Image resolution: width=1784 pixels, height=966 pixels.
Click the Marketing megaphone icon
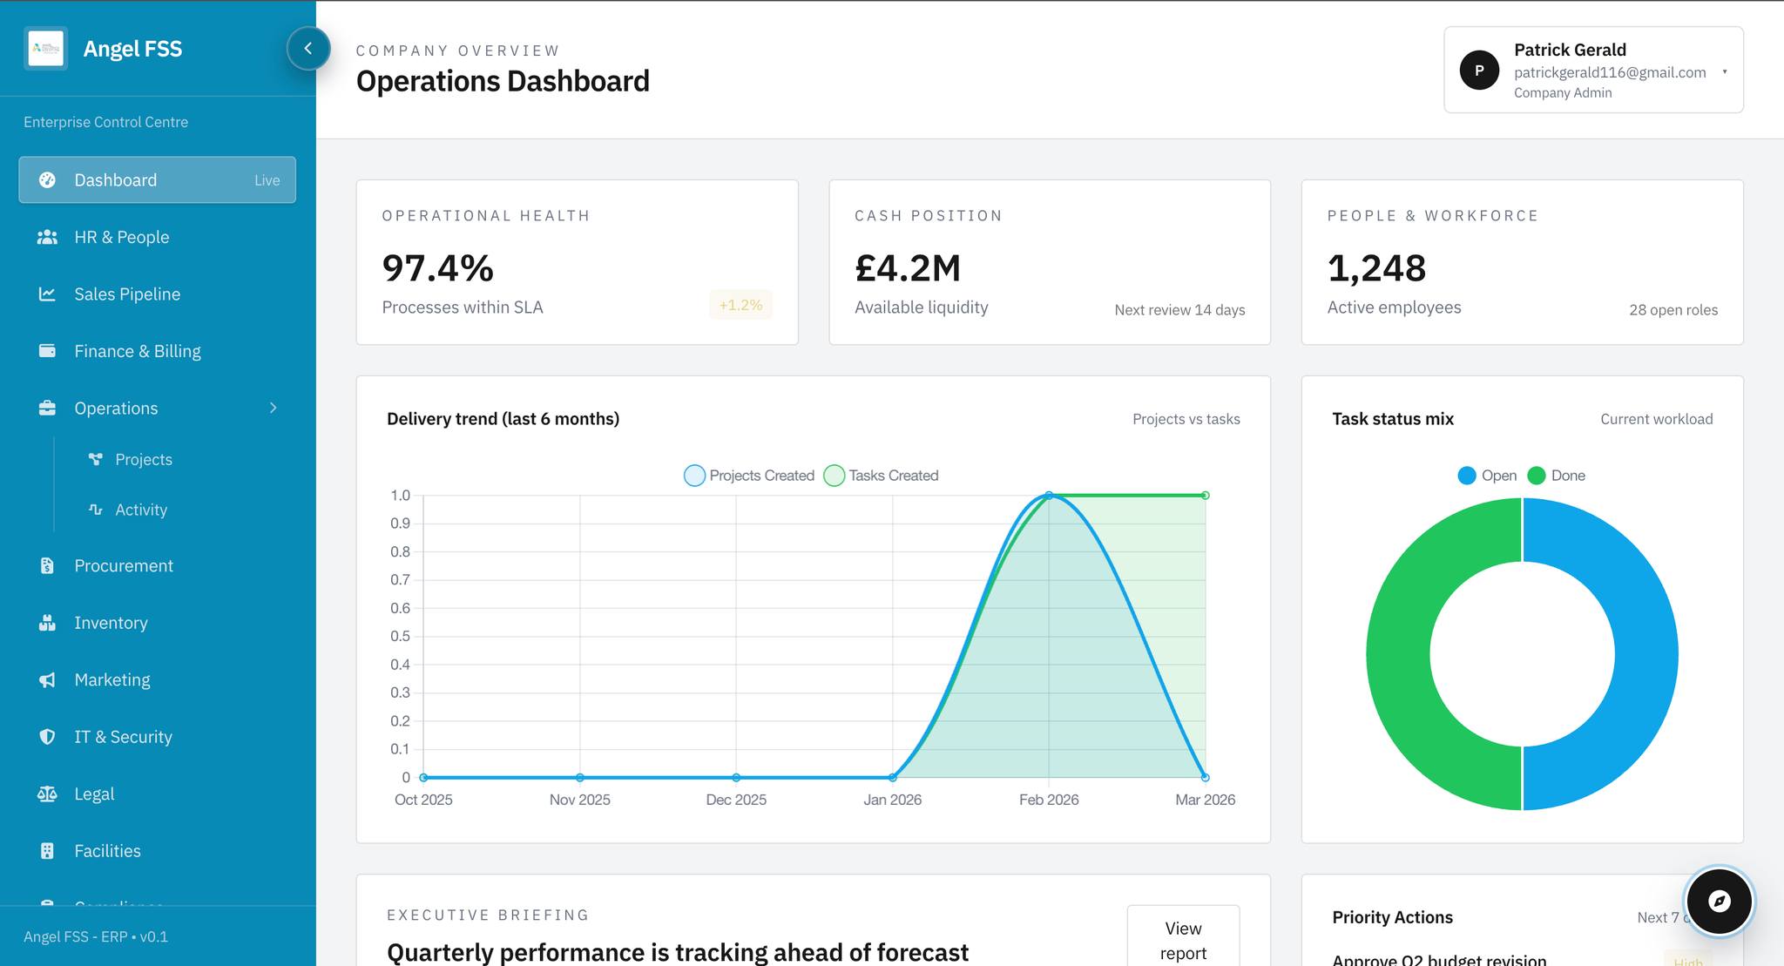tap(47, 680)
